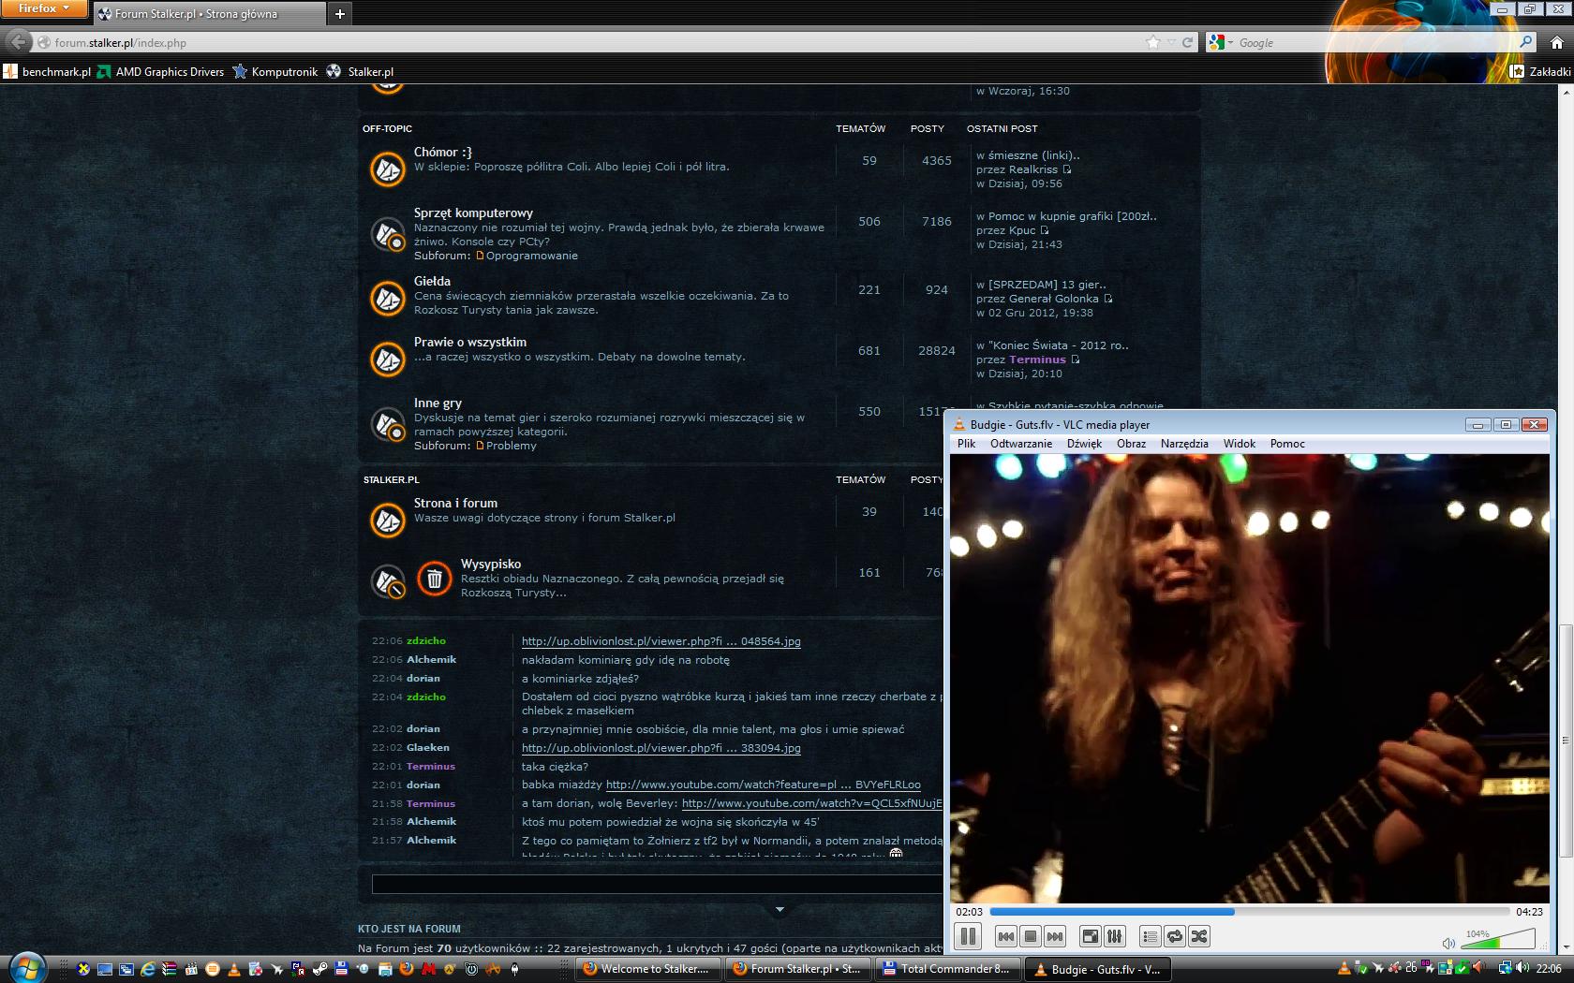This screenshot has height=983, width=1574.
Task: Launch WinRAR from quick launch
Action: pyautogui.click(x=170, y=969)
